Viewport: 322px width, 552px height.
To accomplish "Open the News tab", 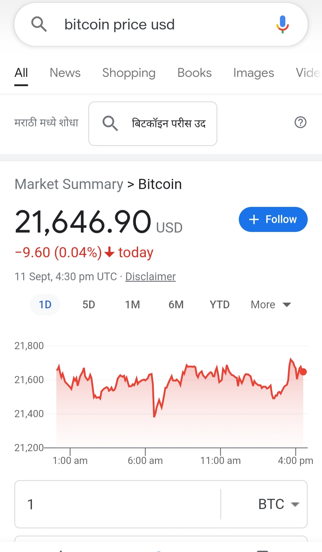I will coord(65,73).
